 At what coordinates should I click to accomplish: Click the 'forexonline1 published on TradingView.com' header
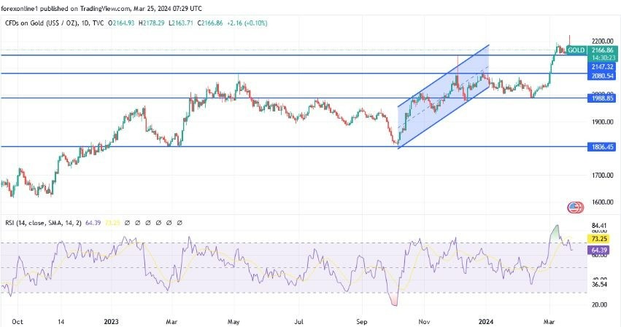[66, 8]
